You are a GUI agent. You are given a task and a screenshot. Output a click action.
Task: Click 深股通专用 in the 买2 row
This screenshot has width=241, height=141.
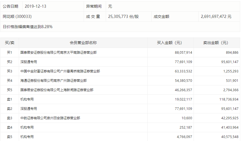pyautogui.click(x=29, y=62)
